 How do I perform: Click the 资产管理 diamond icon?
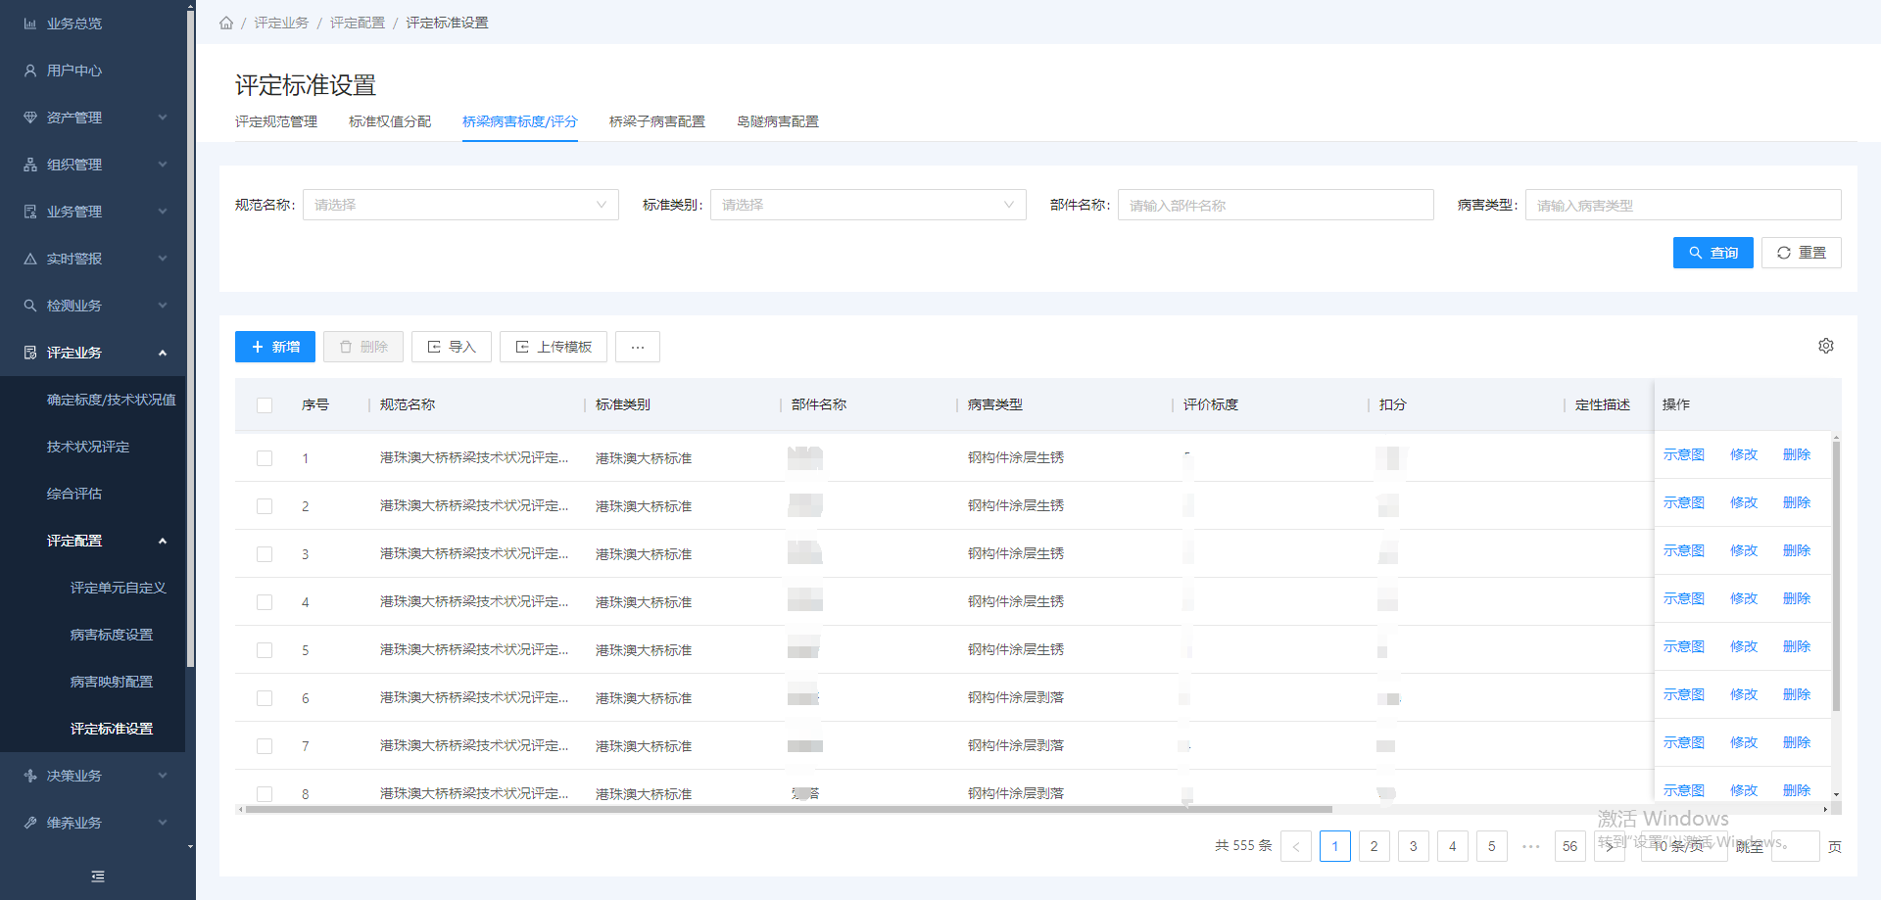point(30,118)
